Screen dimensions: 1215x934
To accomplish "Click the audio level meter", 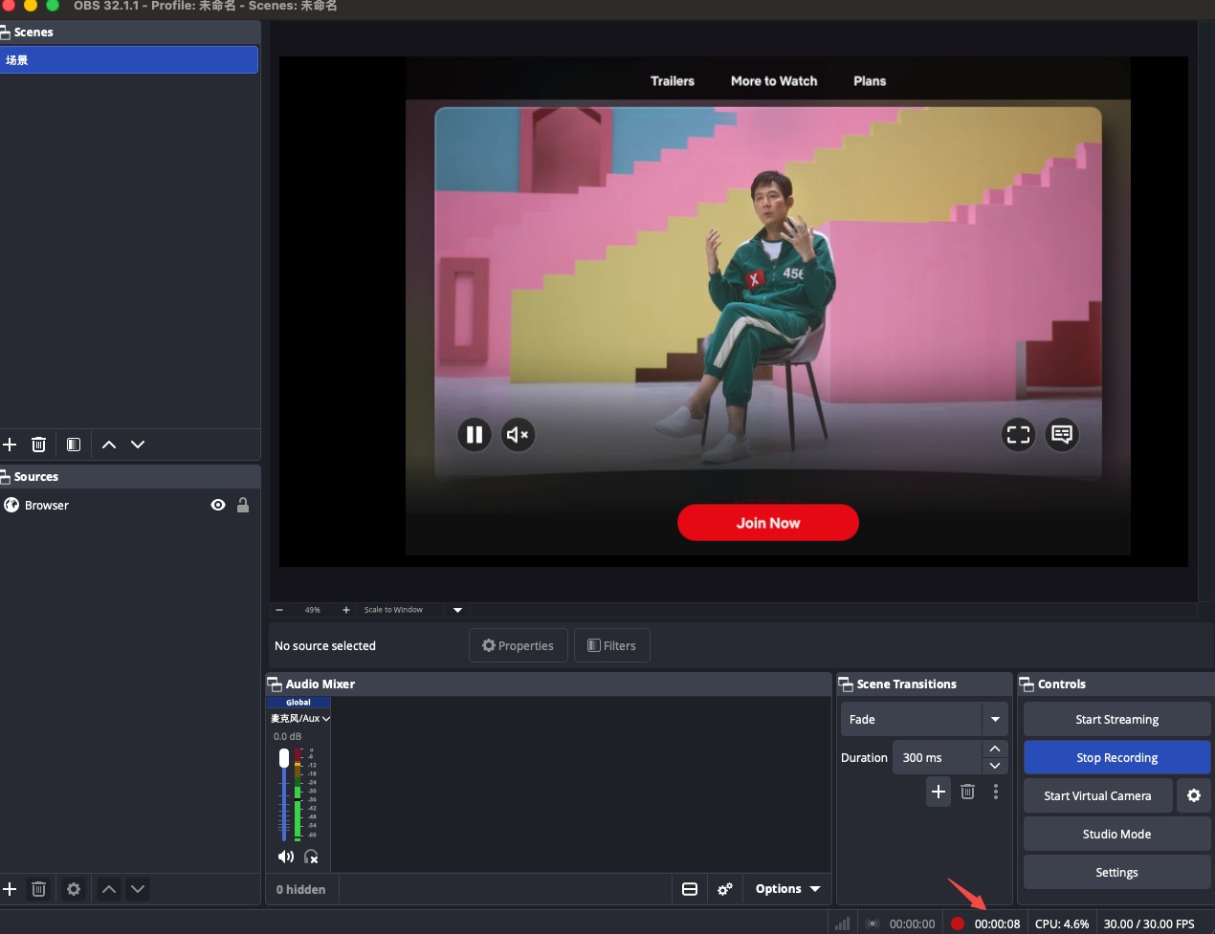I will tap(298, 793).
